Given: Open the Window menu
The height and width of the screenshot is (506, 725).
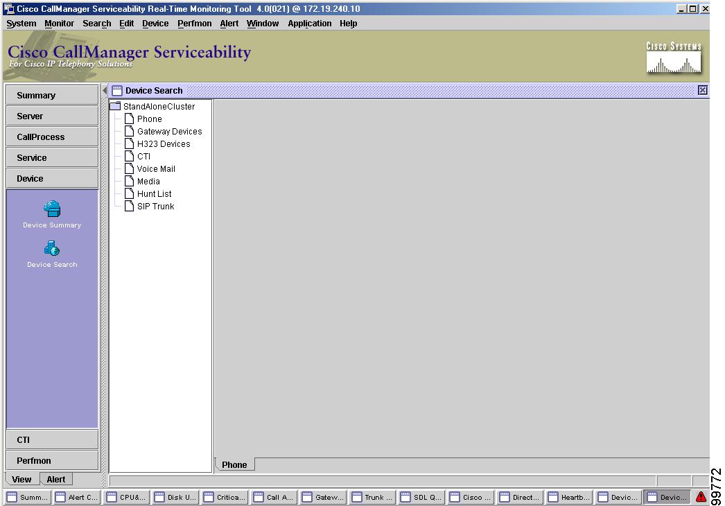Looking at the screenshot, I should pyautogui.click(x=263, y=24).
